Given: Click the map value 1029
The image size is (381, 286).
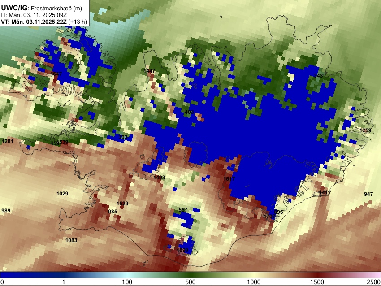Looking at the screenshot, I should [62, 194].
